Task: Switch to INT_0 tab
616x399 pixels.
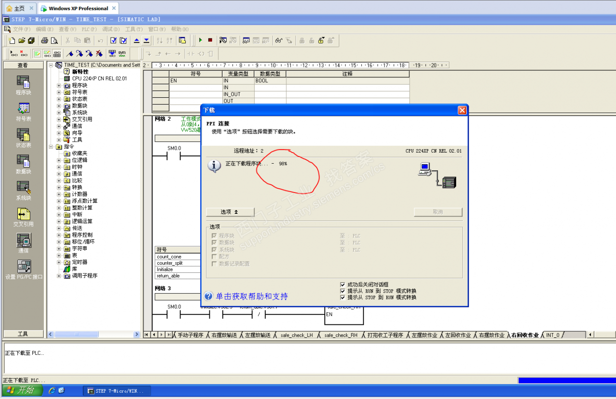Action: click(552, 335)
